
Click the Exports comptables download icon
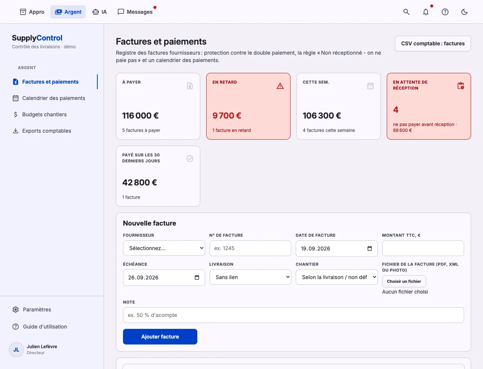pyautogui.click(x=16, y=131)
